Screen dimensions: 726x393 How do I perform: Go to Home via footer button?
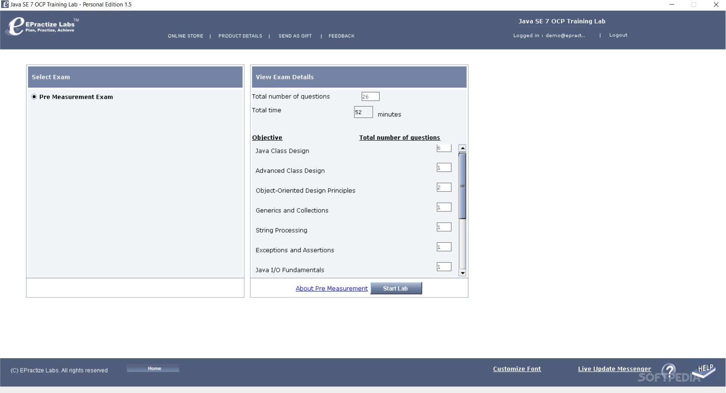(153, 368)
